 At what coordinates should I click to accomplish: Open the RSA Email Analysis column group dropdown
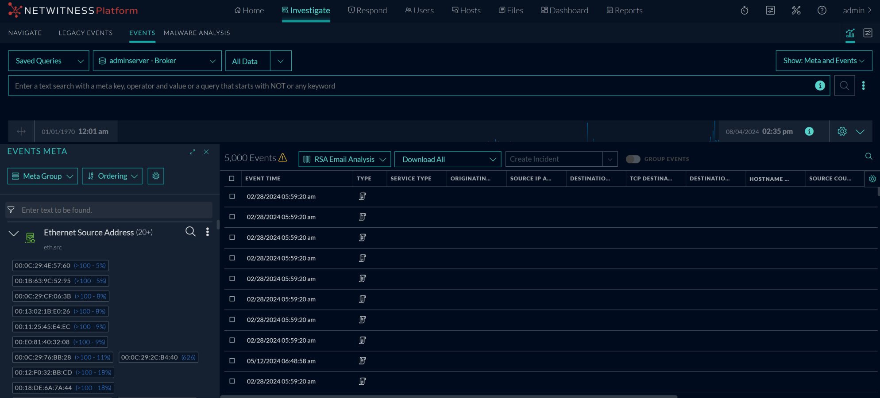tap(344, 159)
